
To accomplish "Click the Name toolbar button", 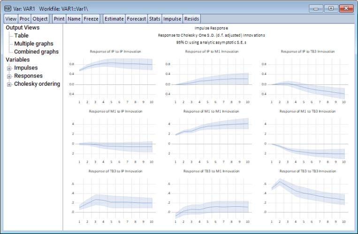I will (x=74, y=19).
